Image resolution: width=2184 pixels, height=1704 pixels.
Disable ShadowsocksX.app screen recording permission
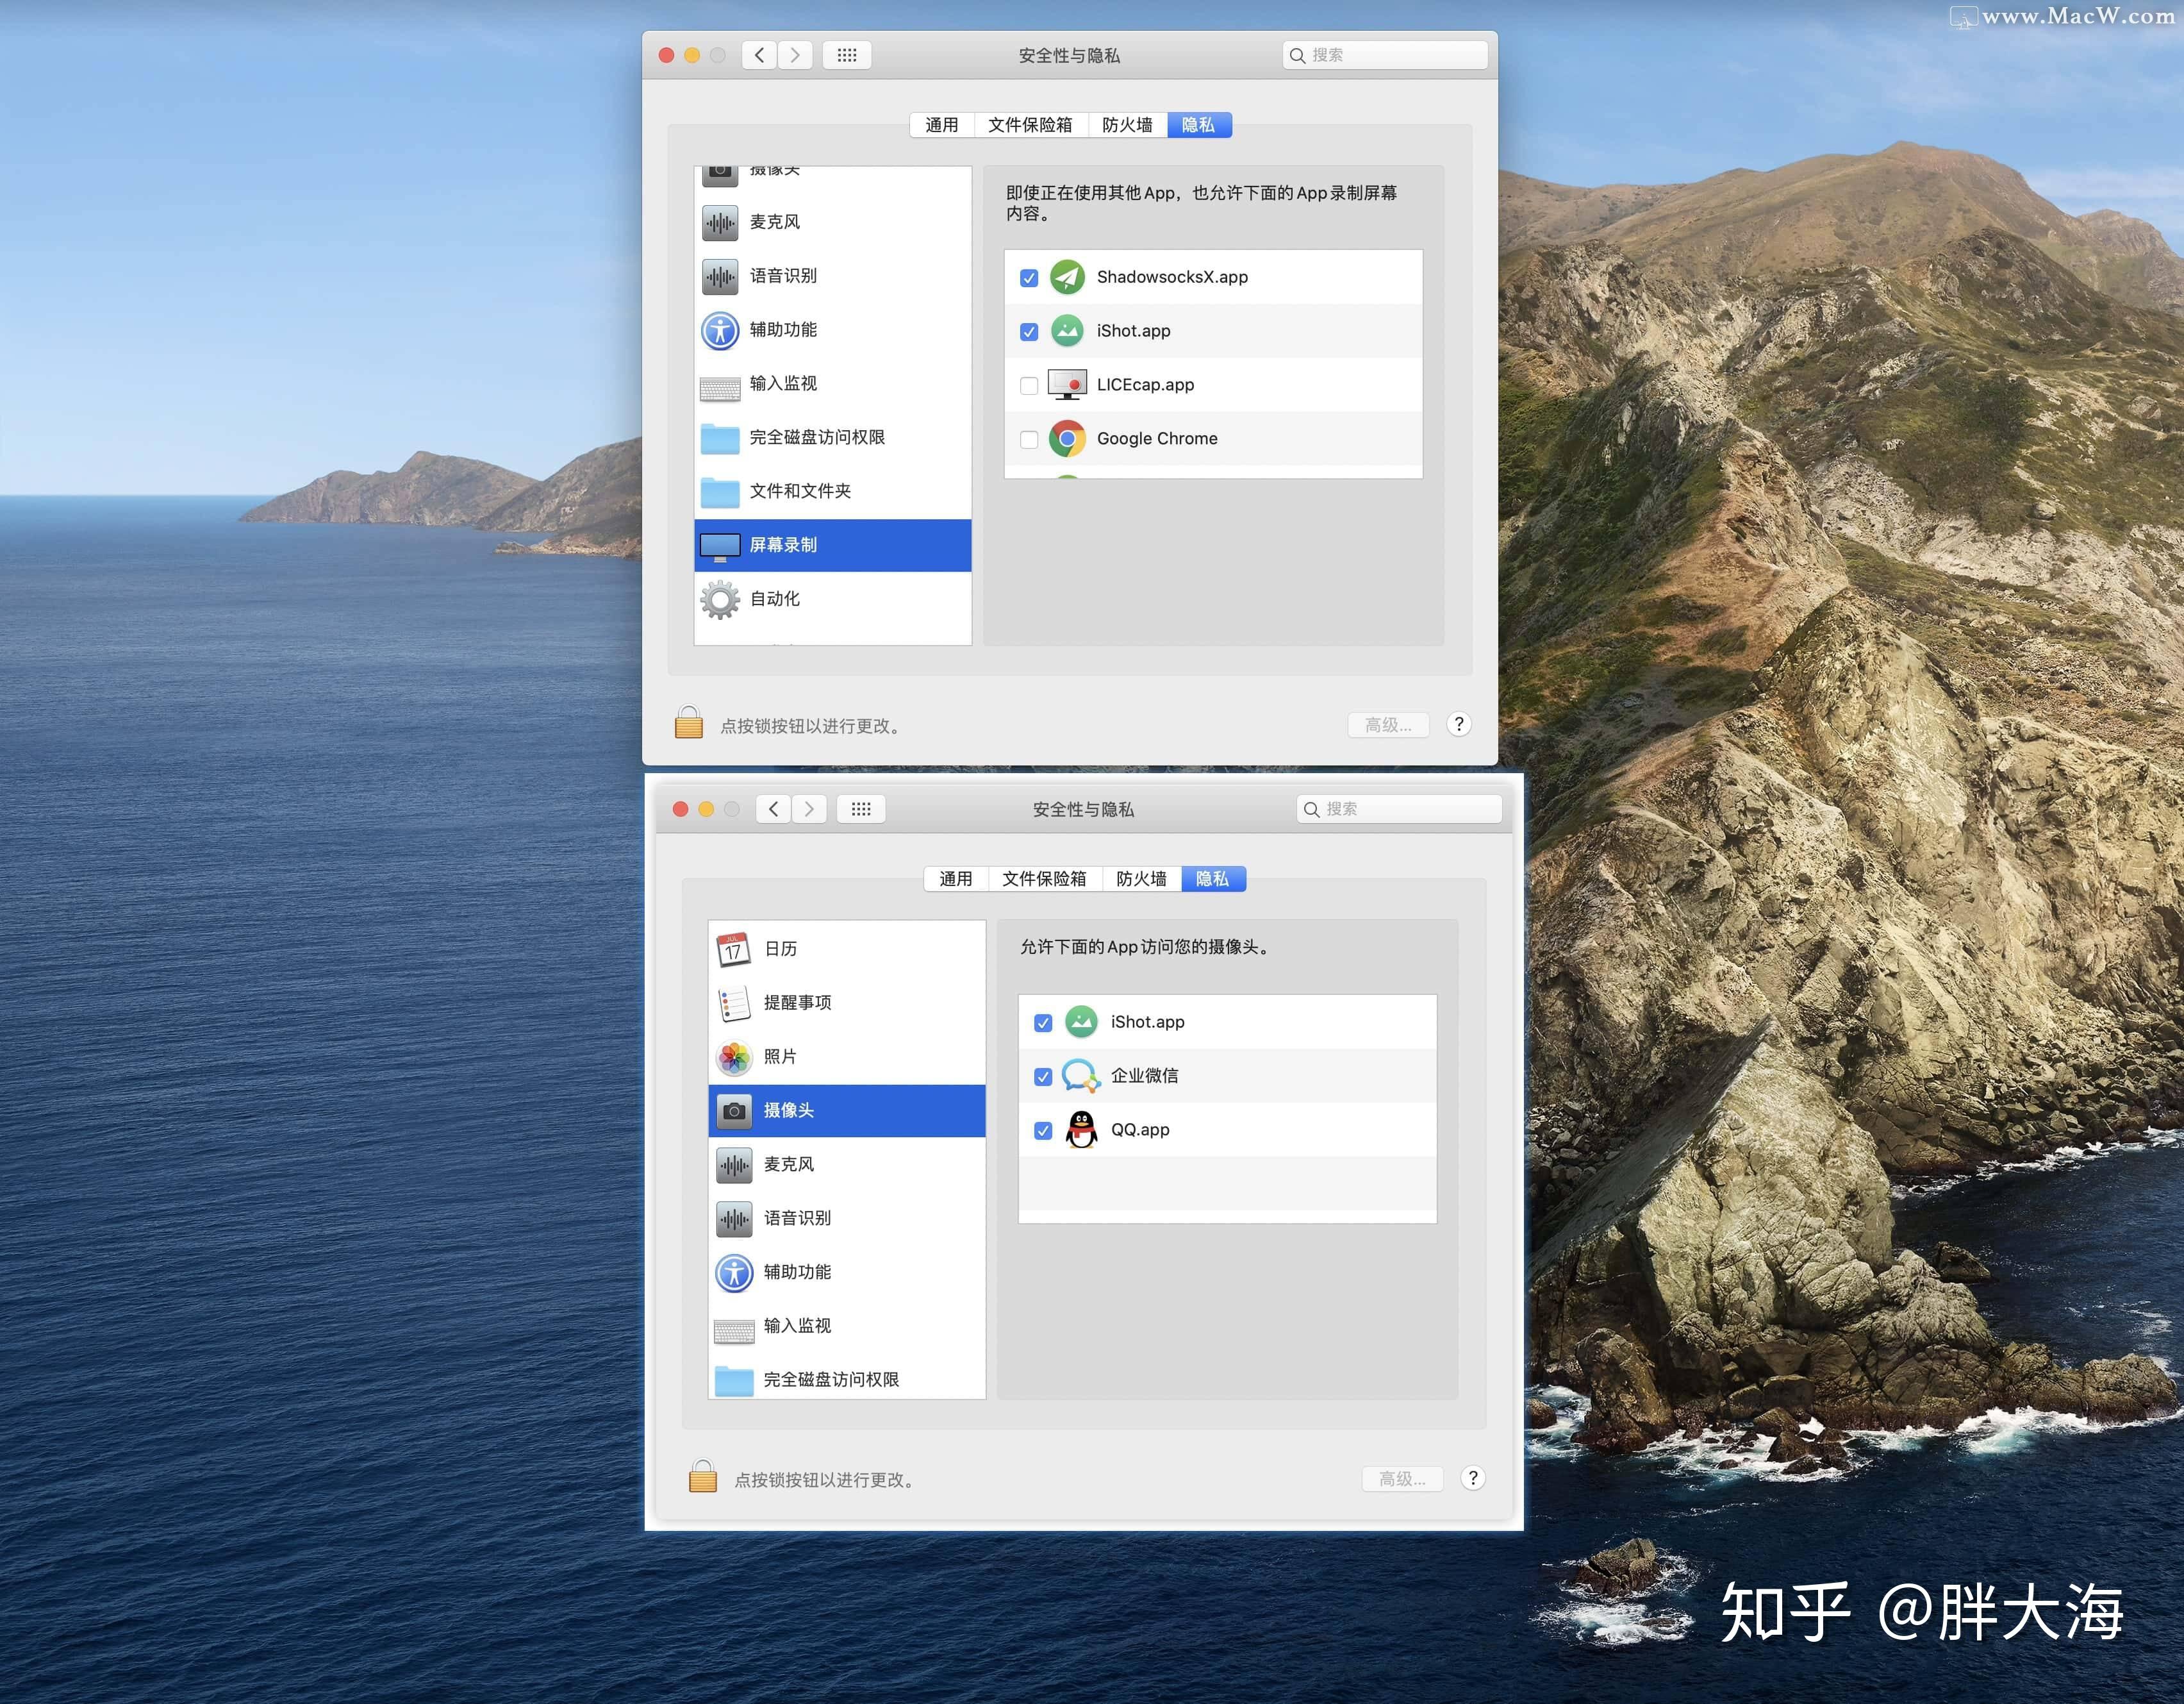click(1029, 277)
